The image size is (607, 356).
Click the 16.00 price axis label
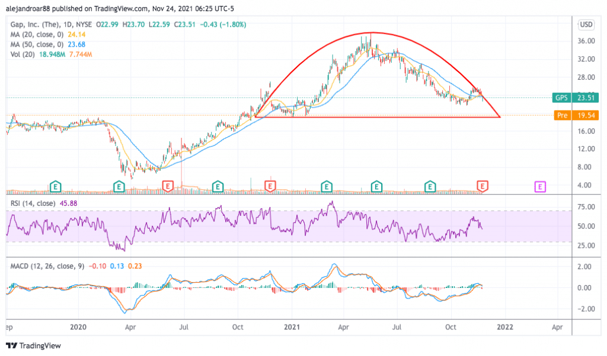586,131
